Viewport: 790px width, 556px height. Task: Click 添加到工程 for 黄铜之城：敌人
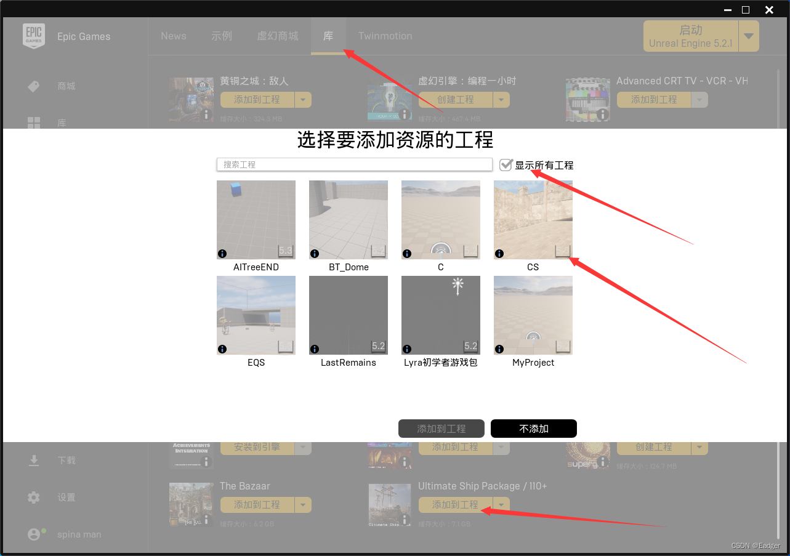click(x=257, y=100)
